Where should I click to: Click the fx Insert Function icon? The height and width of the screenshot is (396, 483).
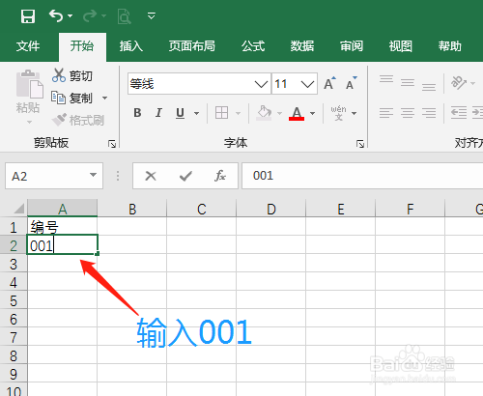[x=220, y=176]
